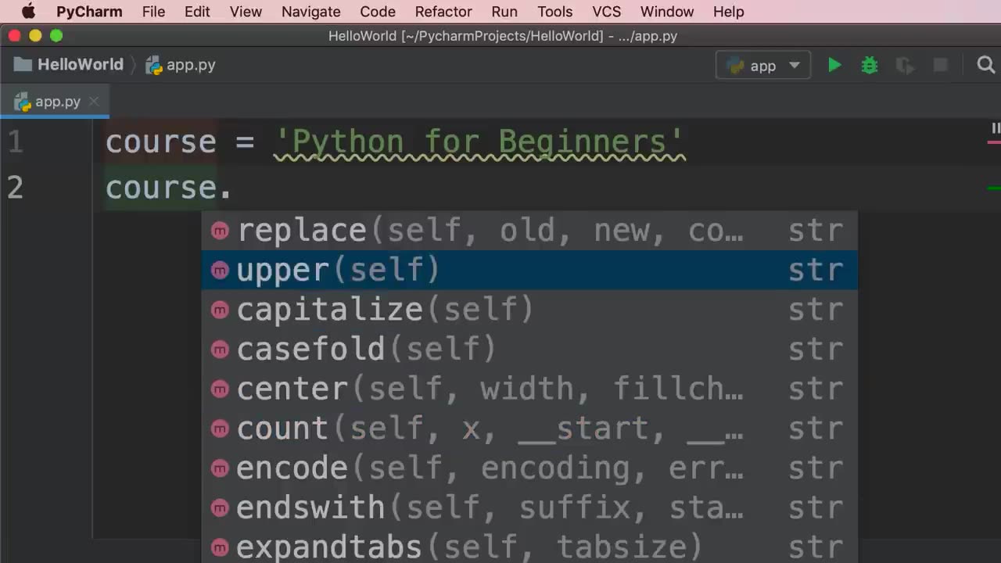Choose center(self, width) completion
1001x563 pixels.
click(529, 389)
